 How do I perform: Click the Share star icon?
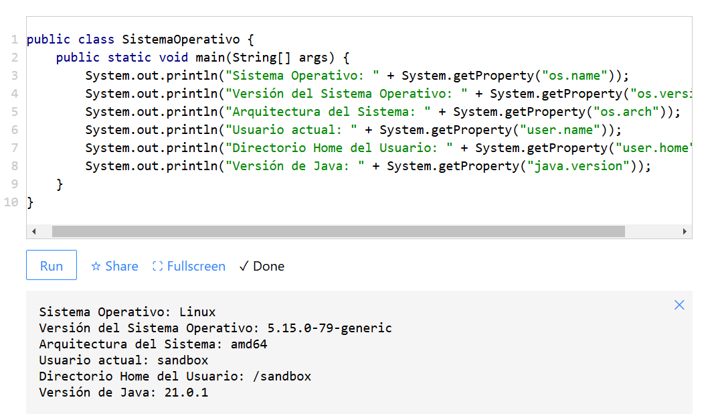96,267
